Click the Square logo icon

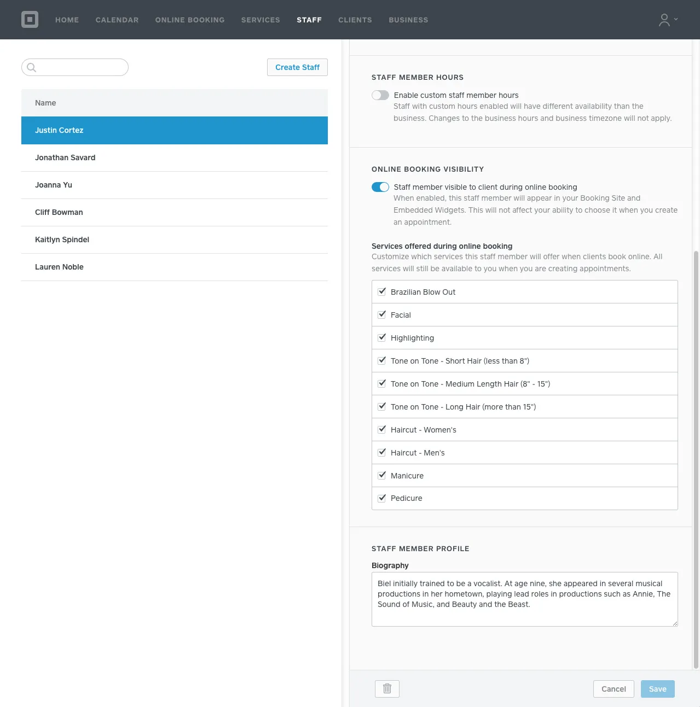tap(30, 20)
